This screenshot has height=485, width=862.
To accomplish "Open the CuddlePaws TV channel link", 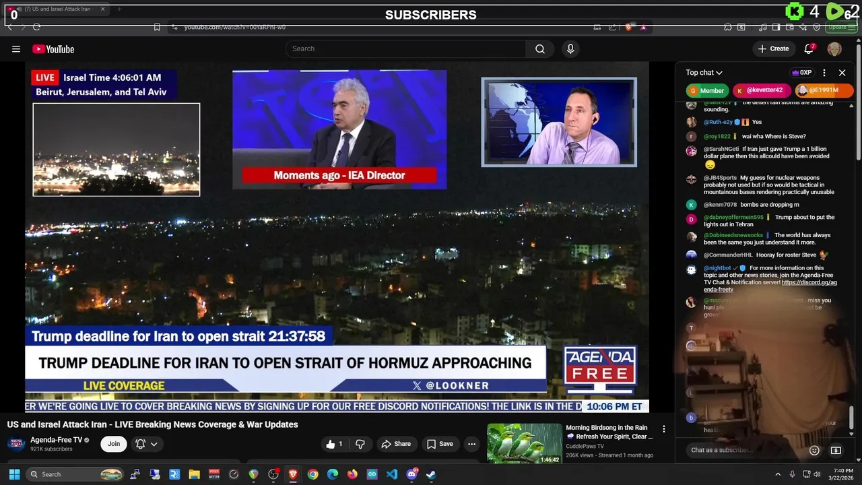I will pyautogui.click(x=585, y=446).
